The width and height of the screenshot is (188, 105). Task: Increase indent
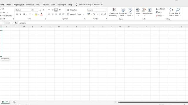(x=63, y=14)
